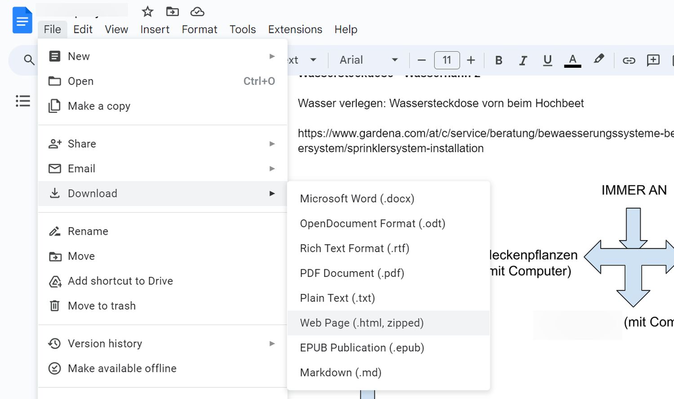Toggle italic text formatting

tap(523, 60)
